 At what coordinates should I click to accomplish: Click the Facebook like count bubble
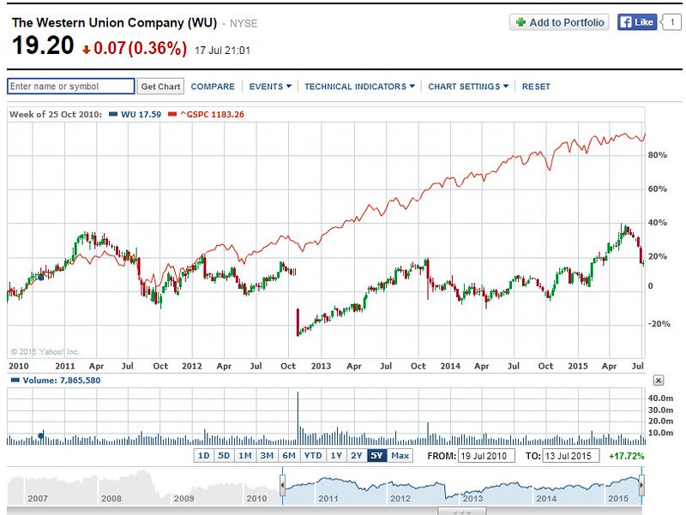pos(672,22)
